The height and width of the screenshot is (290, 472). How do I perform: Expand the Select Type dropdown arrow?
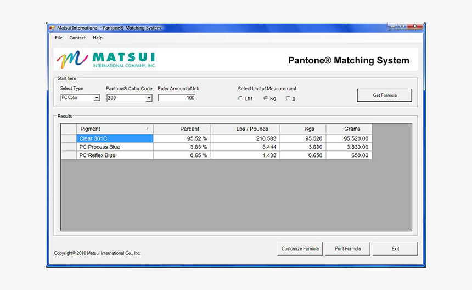97,98
